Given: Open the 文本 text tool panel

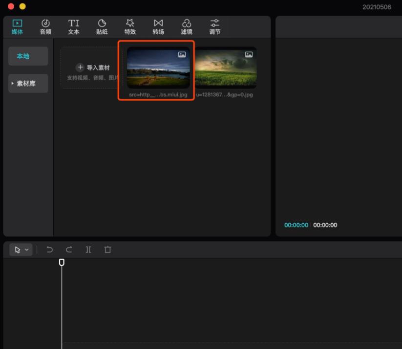Looking at the screenshot, I should (x=74, y=27).
